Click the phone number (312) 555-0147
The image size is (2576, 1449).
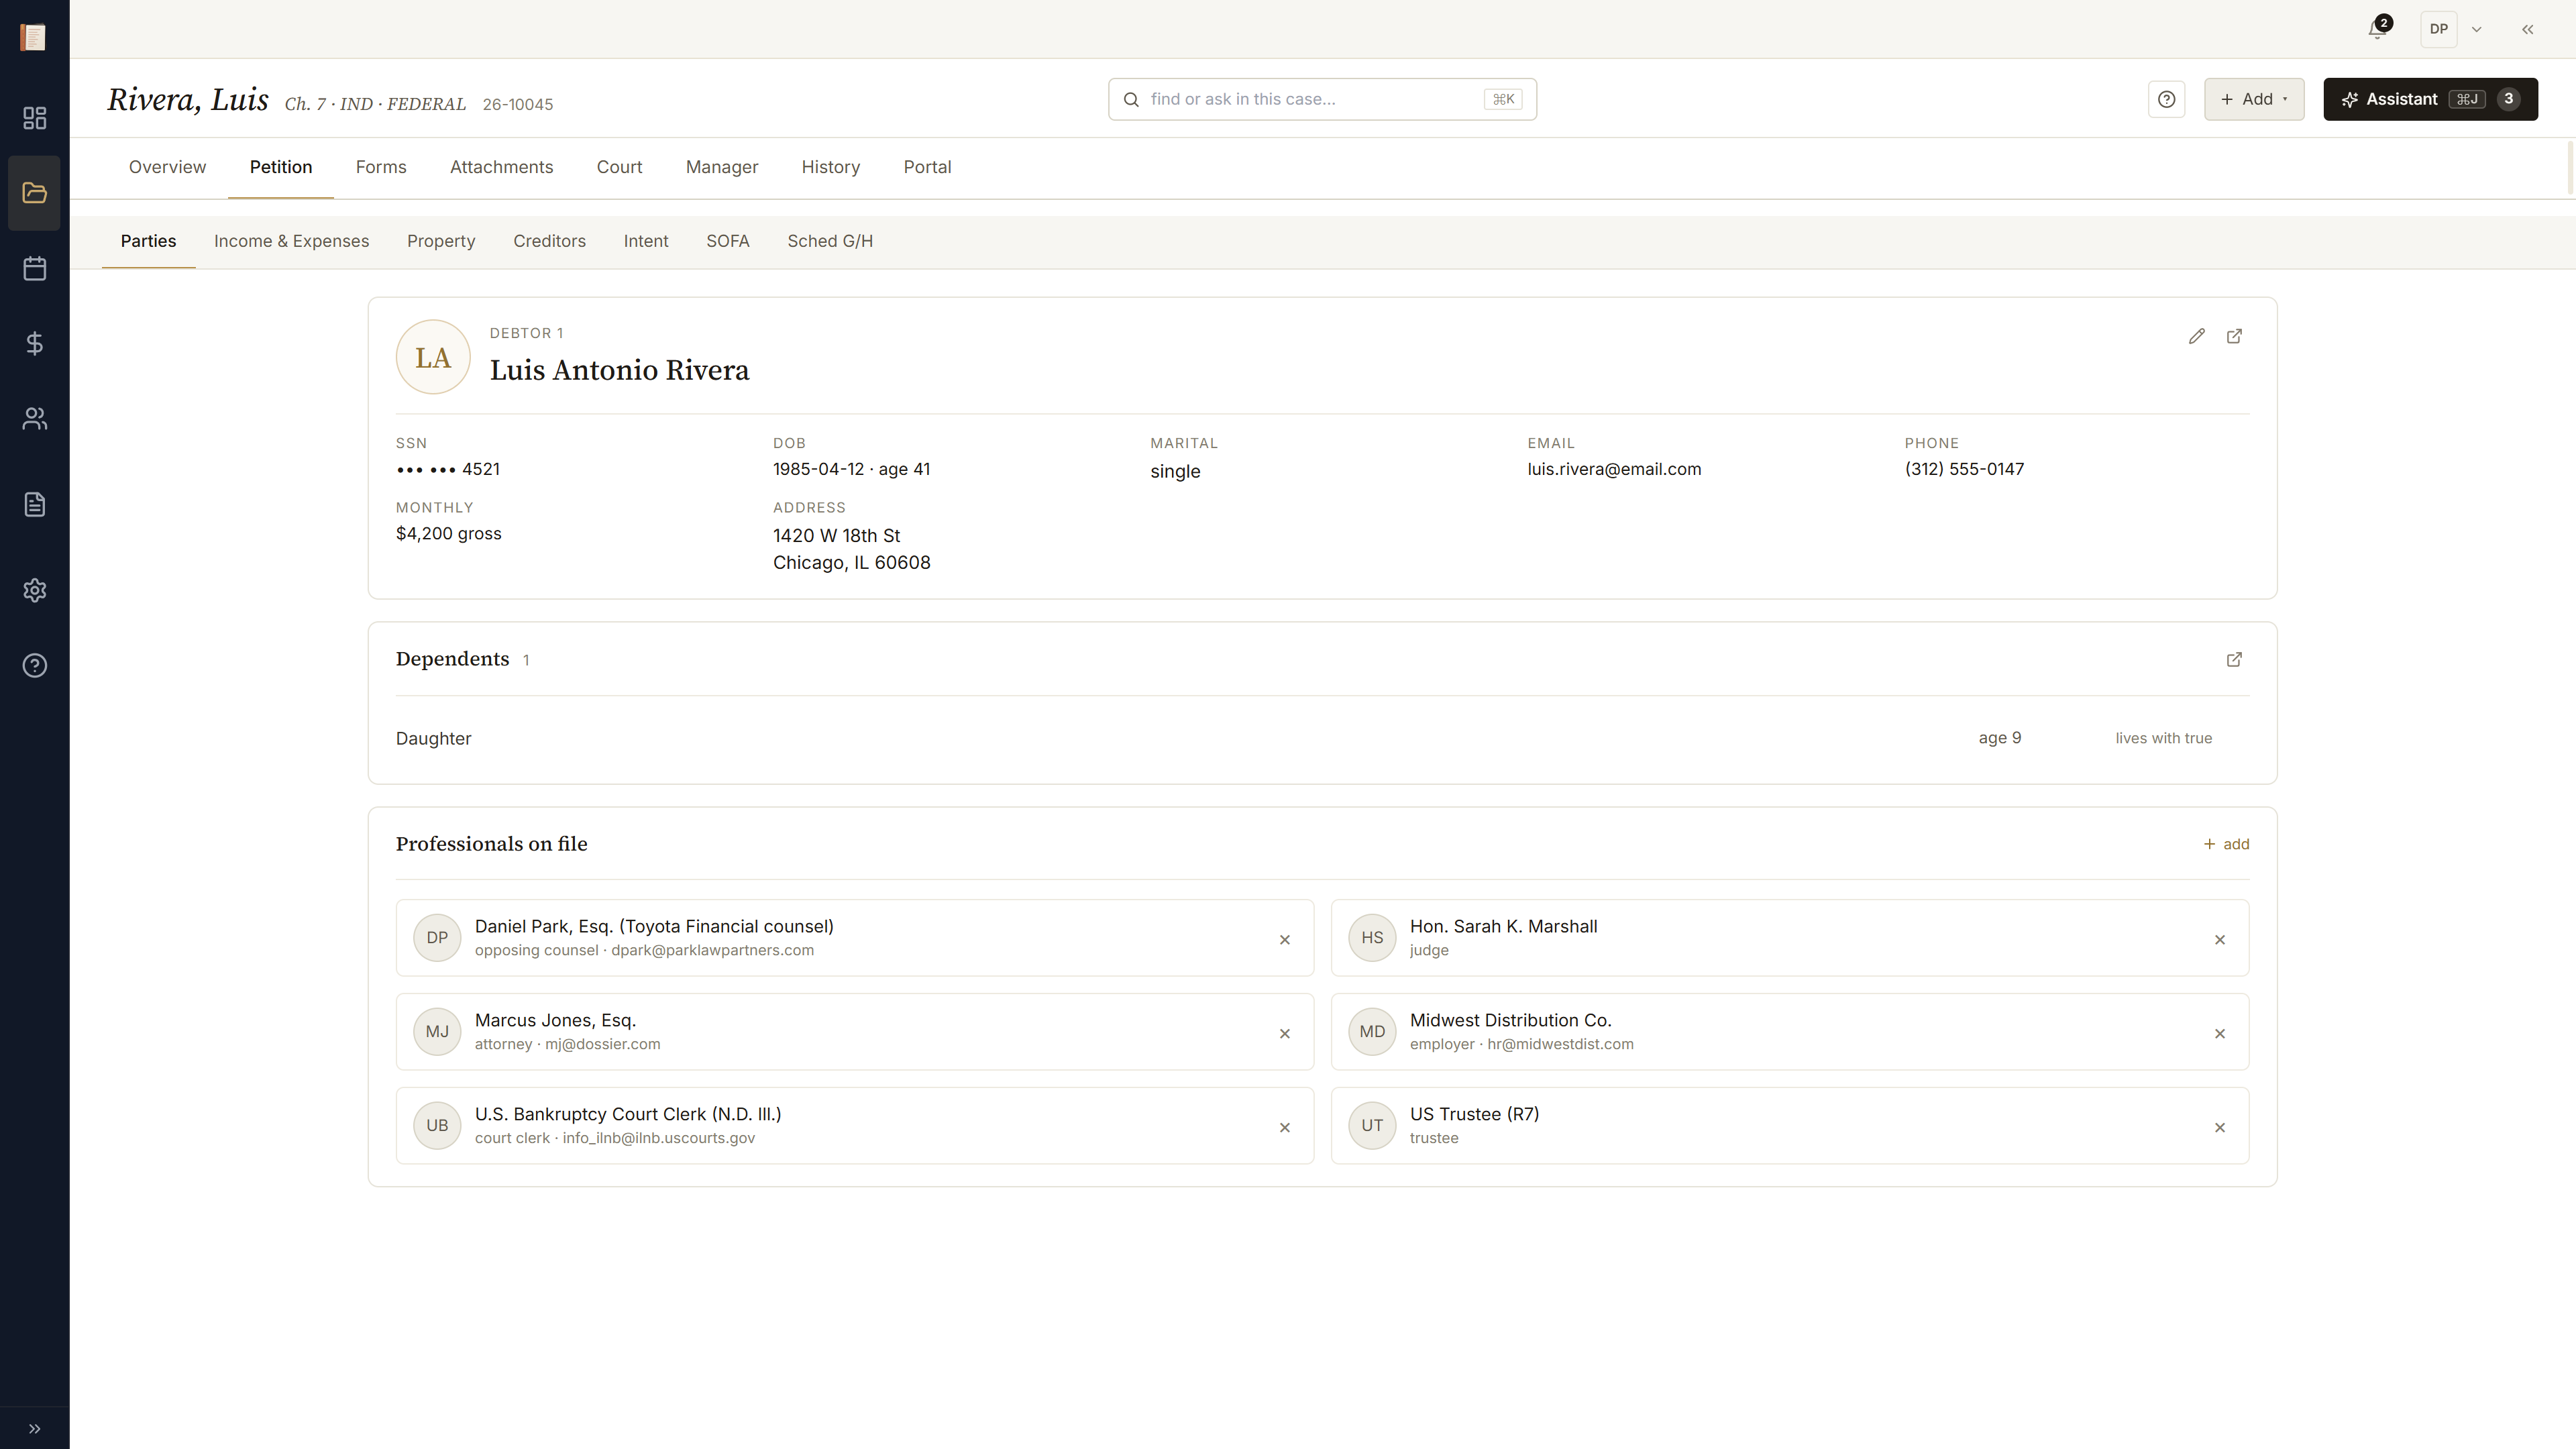1964,469
